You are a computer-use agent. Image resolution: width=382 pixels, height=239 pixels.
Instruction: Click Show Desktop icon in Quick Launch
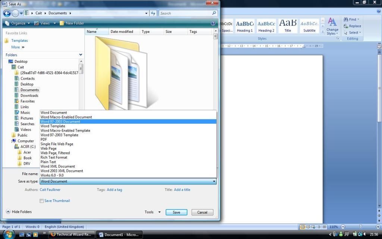click(22, 235)
